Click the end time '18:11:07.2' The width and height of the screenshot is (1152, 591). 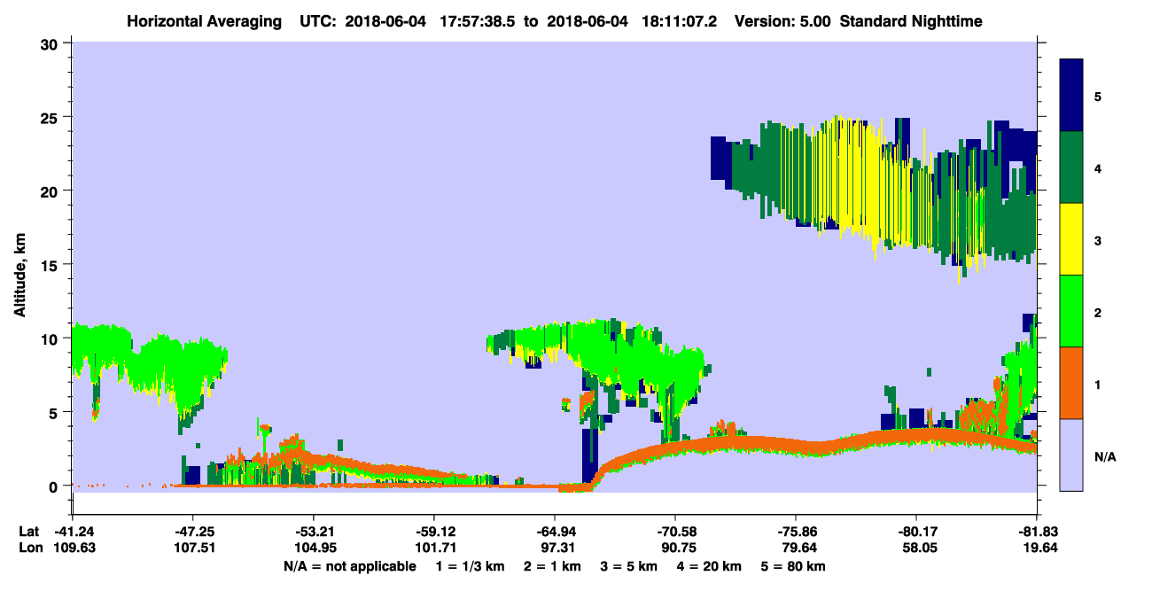click(x=681, y=20)
